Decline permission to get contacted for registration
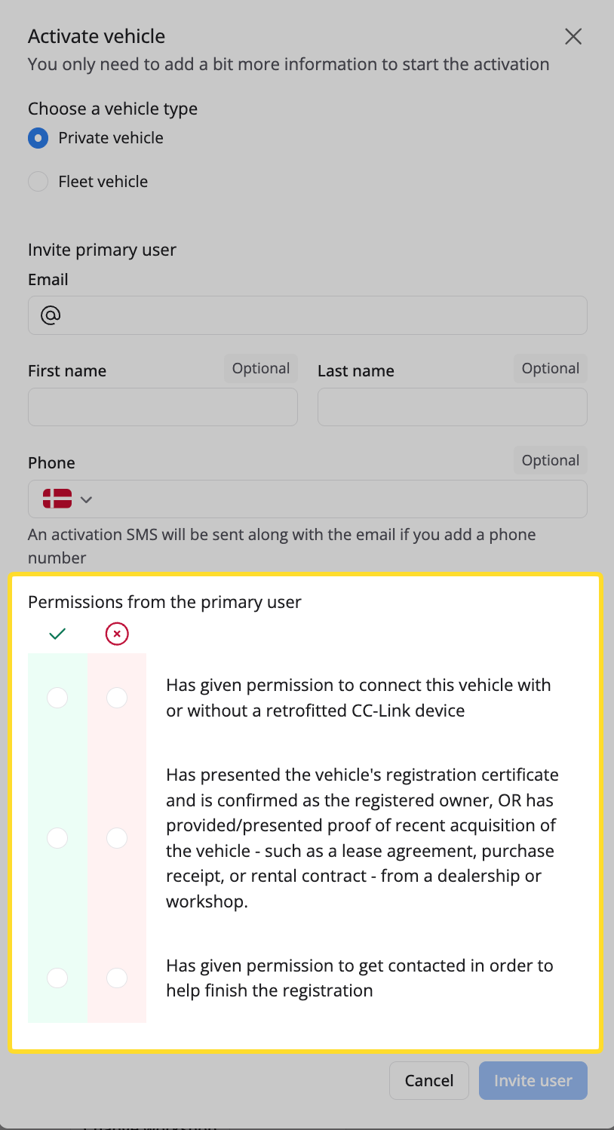Image resolution: width=614 pixels, height=1130 pixels. [x=117, y=978]
